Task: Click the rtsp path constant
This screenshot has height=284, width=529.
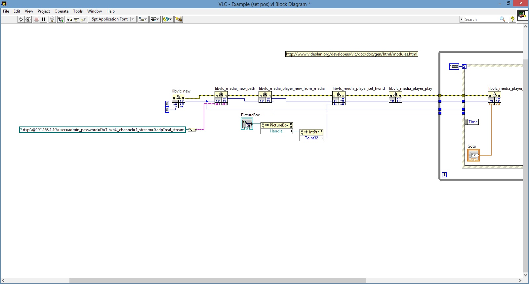Action: [102, 130]
